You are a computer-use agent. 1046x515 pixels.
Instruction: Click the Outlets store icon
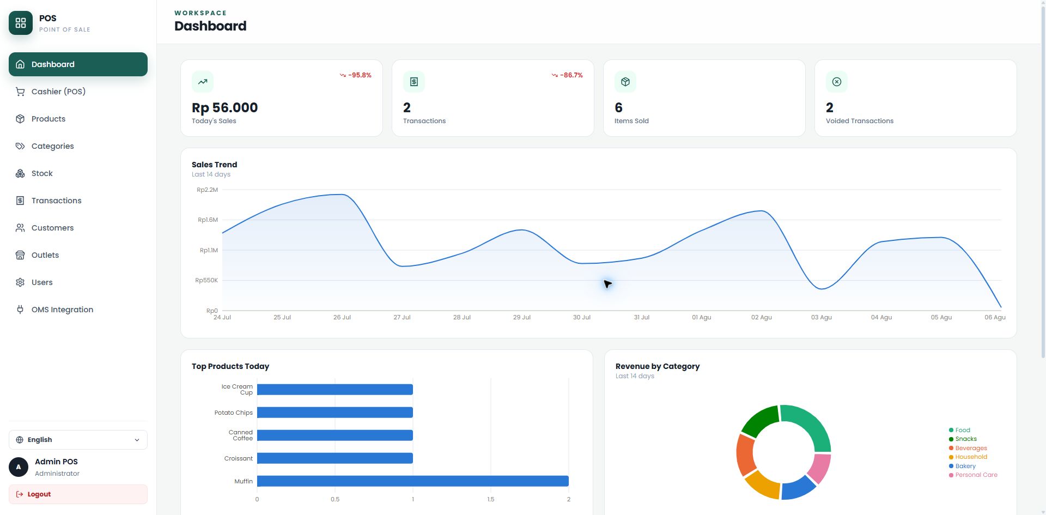[x=20, y=255]
